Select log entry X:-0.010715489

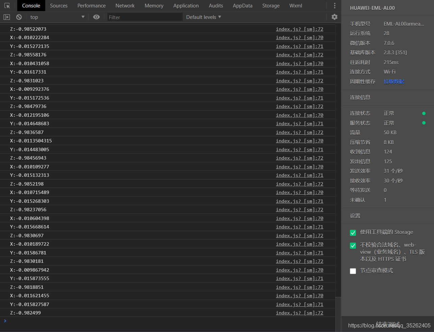click(x=30, y=192)
